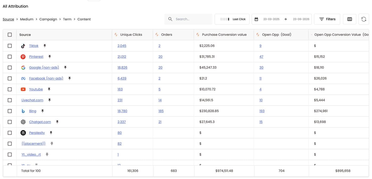Click in the Search input field
Image resolution: width=372 pixels, height=179 pixels.
[x=188, y=19]
